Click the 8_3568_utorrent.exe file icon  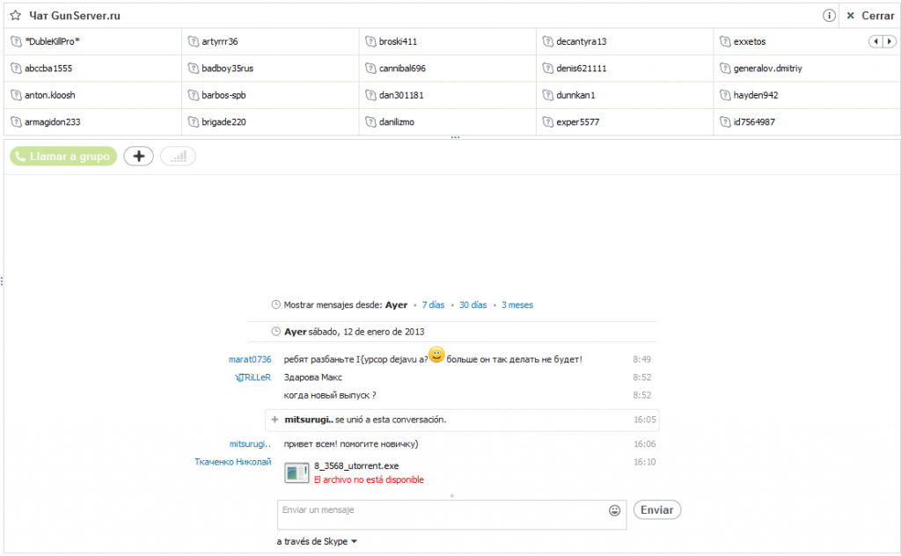coord(297,472)
